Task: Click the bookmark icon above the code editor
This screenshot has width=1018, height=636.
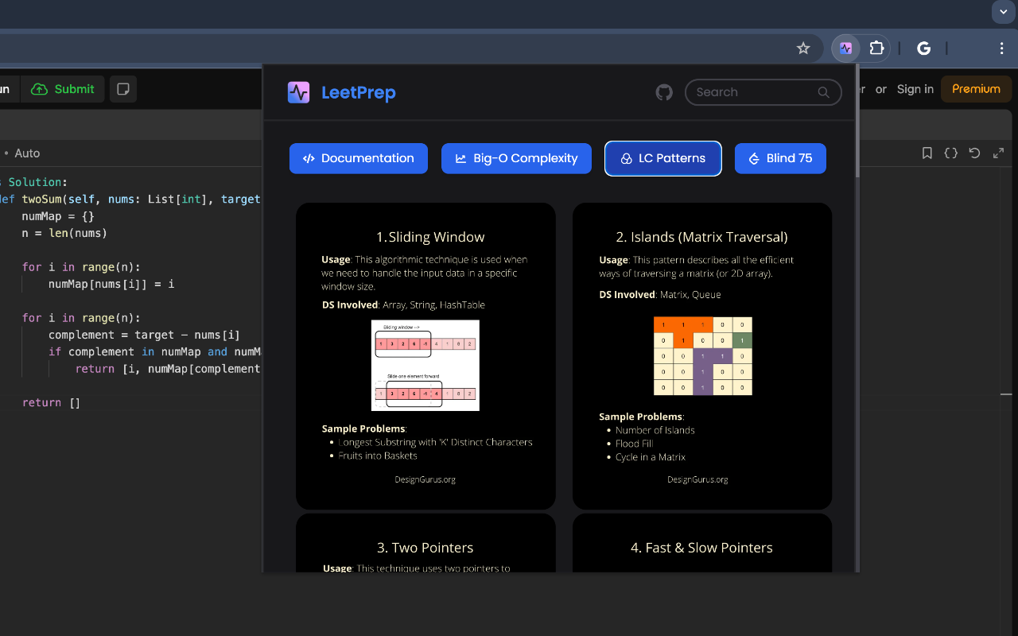Action: click(927, 153)
